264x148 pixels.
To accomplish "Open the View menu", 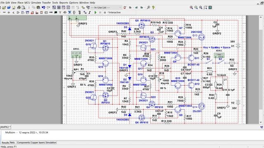I will coord(14,3).
